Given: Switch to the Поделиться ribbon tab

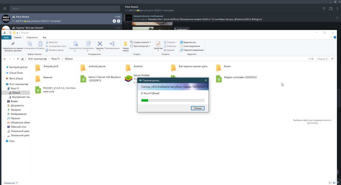Looking at the screenshot, I should point(32,37).
